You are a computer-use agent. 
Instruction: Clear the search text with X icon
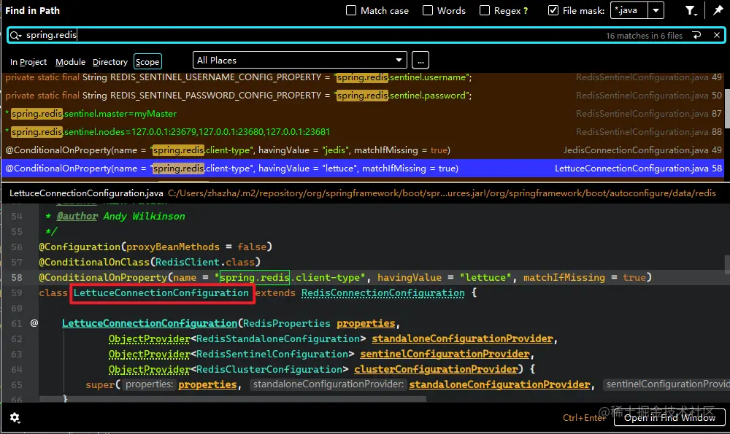click(717, 35)
